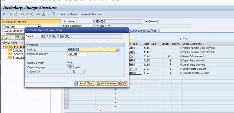Collapse the SAPMYPRJ0001 root tree node

point(3,47)
